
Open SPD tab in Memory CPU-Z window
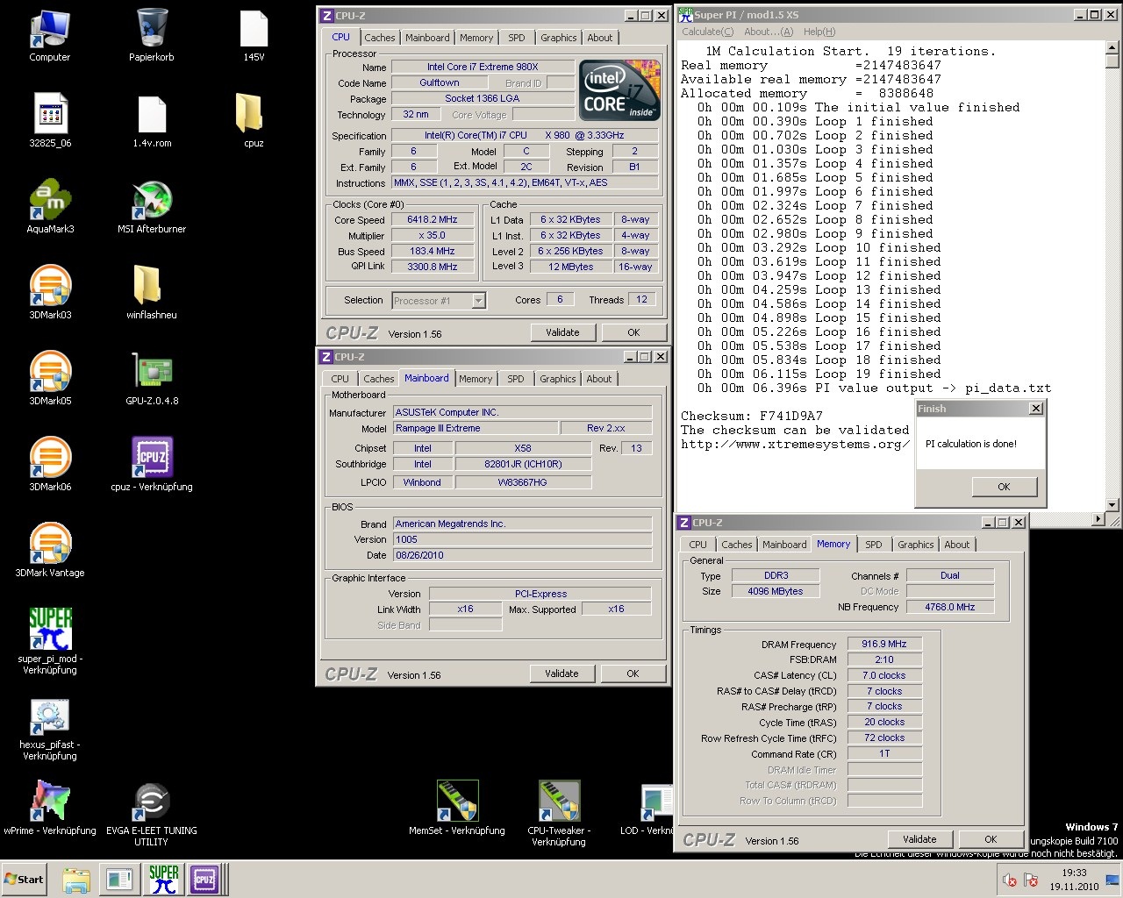(874, 545)
